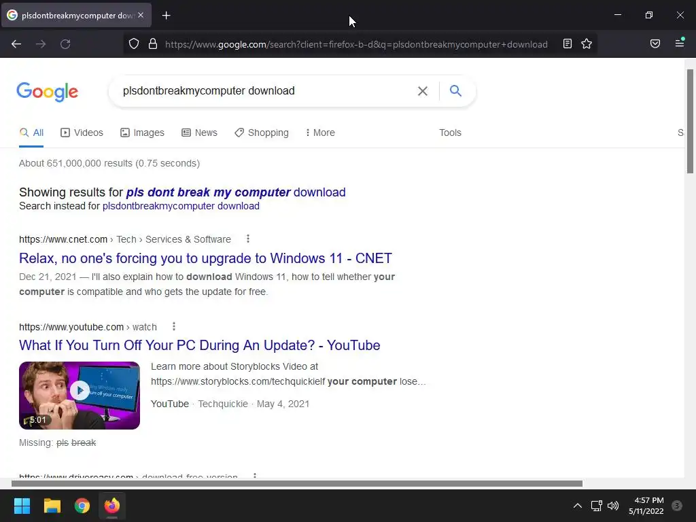Image resolution: width=696 pixels, height=522 pixels.
Task: Click the youtube.com watch URL text
Action: tap(88, 327)
